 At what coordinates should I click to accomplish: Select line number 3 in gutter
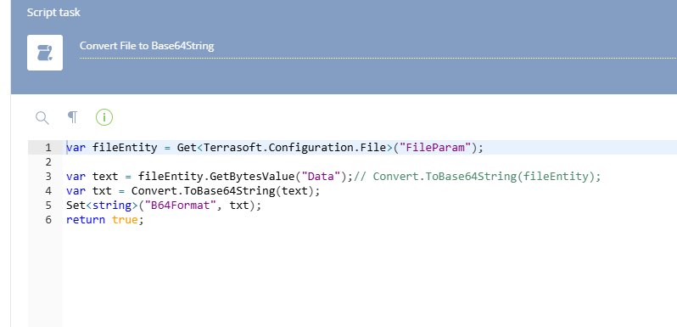coord(48,177)
